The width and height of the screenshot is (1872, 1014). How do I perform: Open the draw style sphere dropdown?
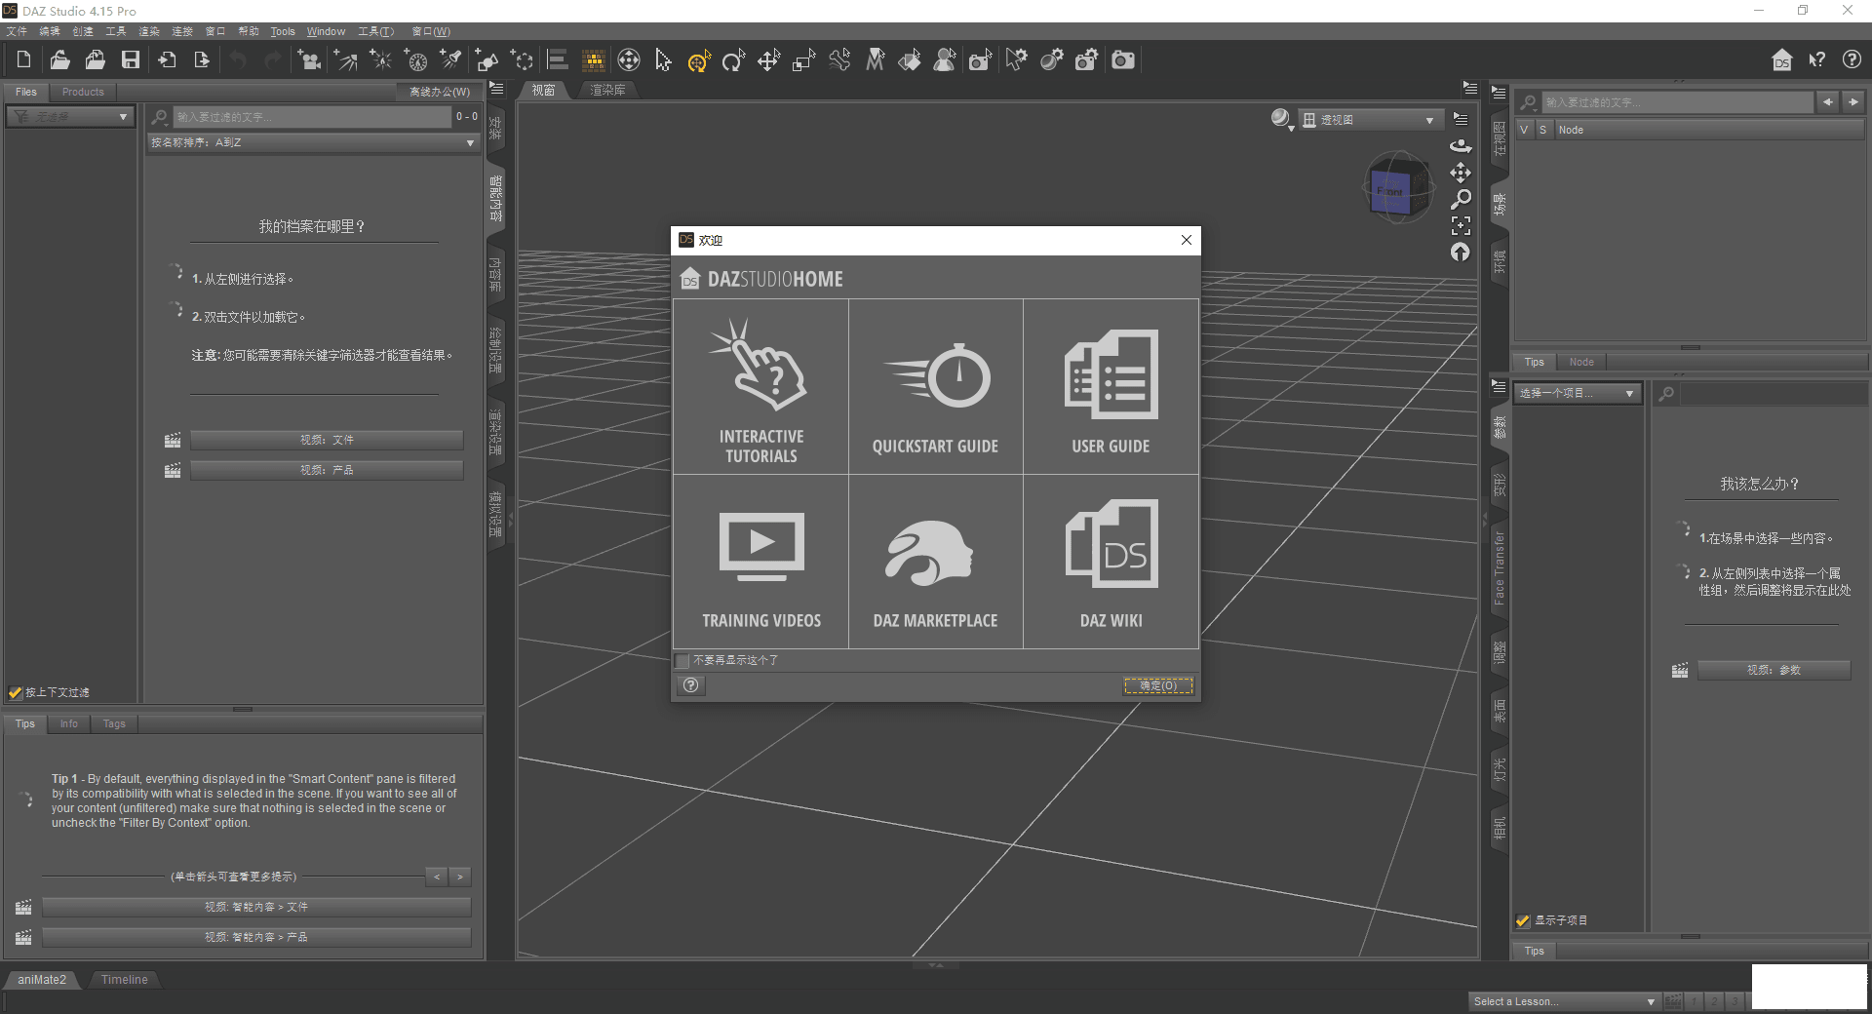(1282, 120)
